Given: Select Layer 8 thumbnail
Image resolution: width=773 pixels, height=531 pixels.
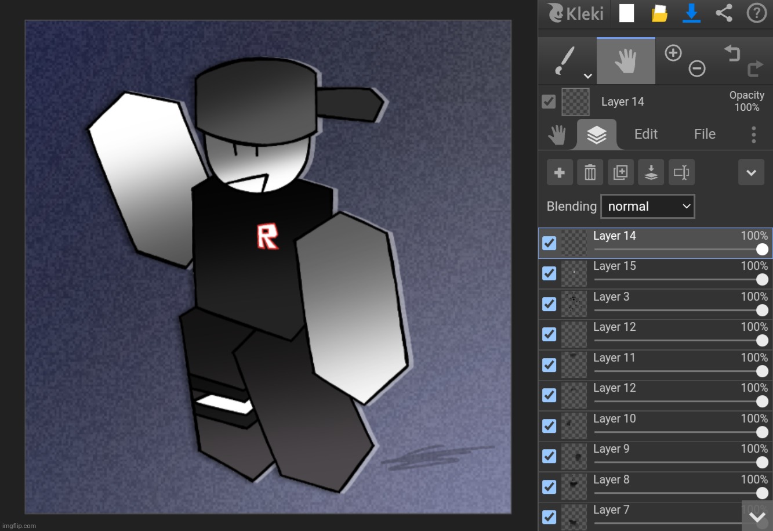Looking at the screenshot, I should click(574, 487).
